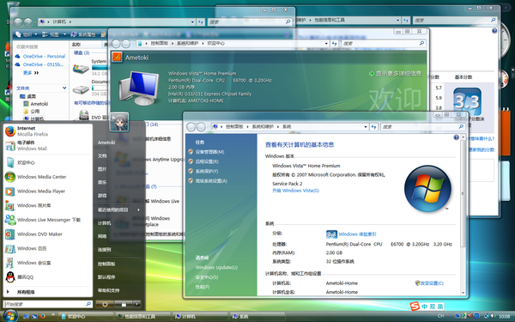Click the Start menu search box
This screenshot has width=515, height=322.
[47, 304]
